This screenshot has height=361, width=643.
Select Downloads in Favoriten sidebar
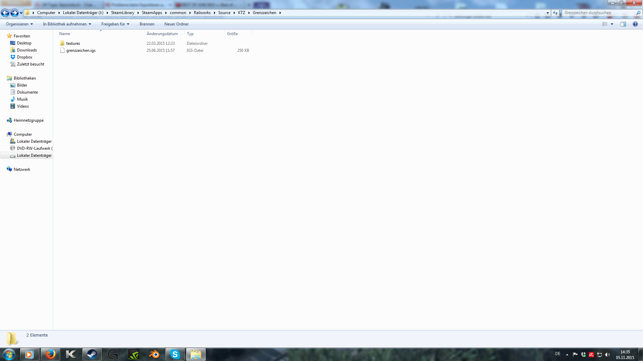(x=27, y=50)
